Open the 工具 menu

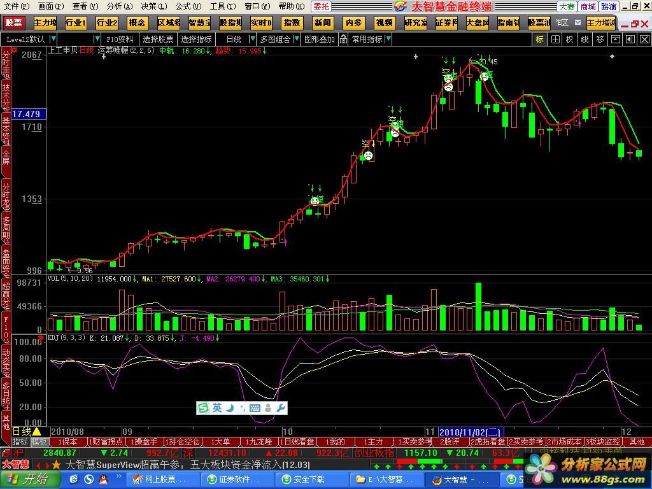(222, 6)
